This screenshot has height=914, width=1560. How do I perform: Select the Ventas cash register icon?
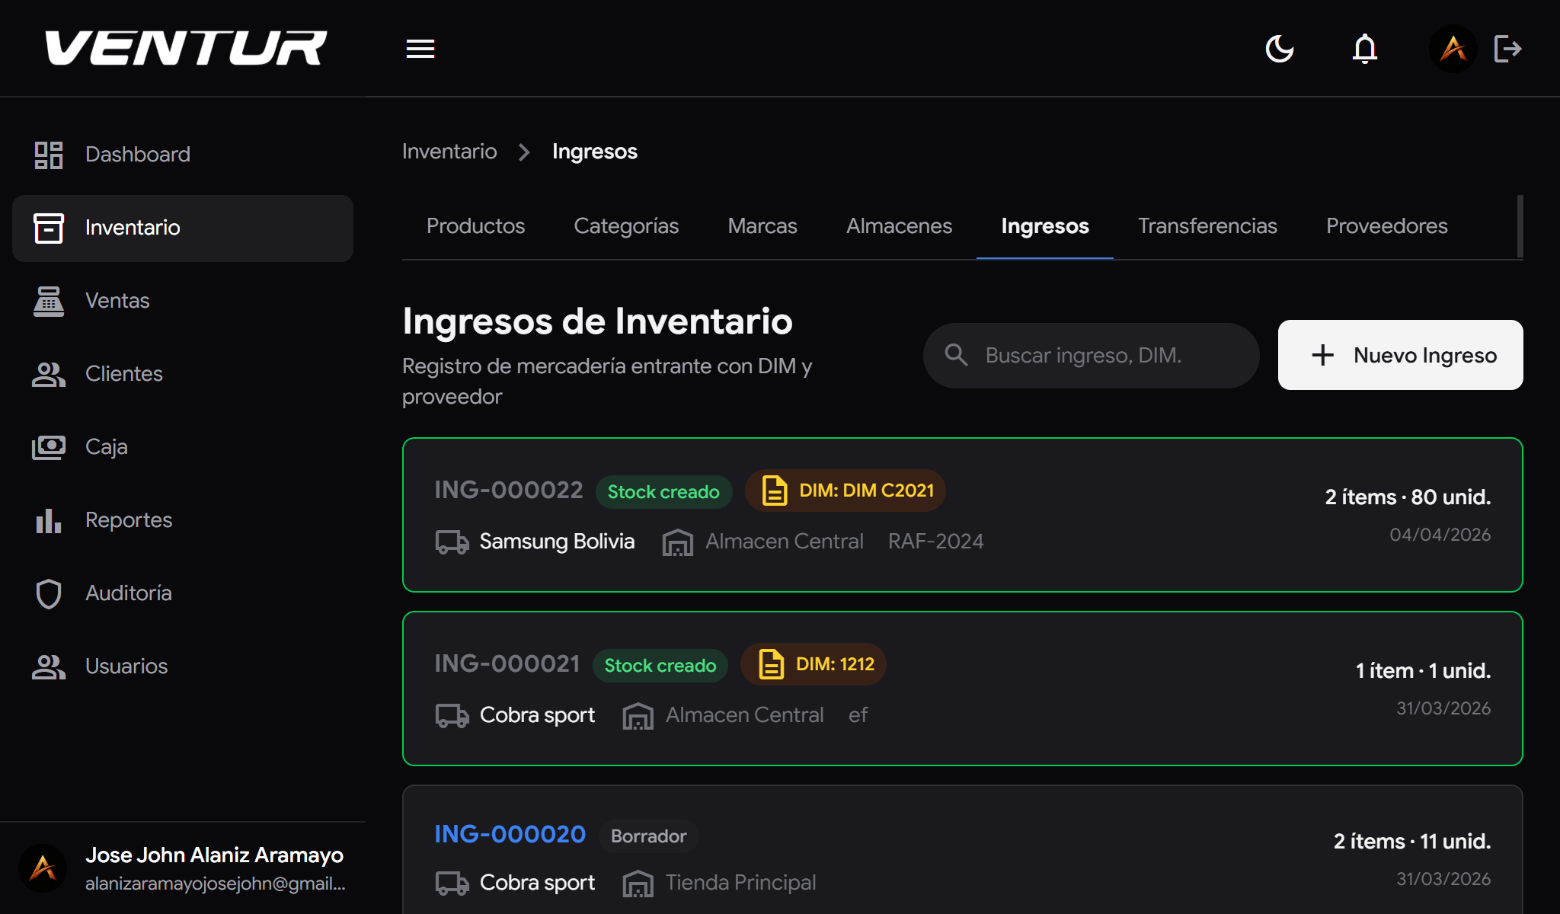click(48, 300)
